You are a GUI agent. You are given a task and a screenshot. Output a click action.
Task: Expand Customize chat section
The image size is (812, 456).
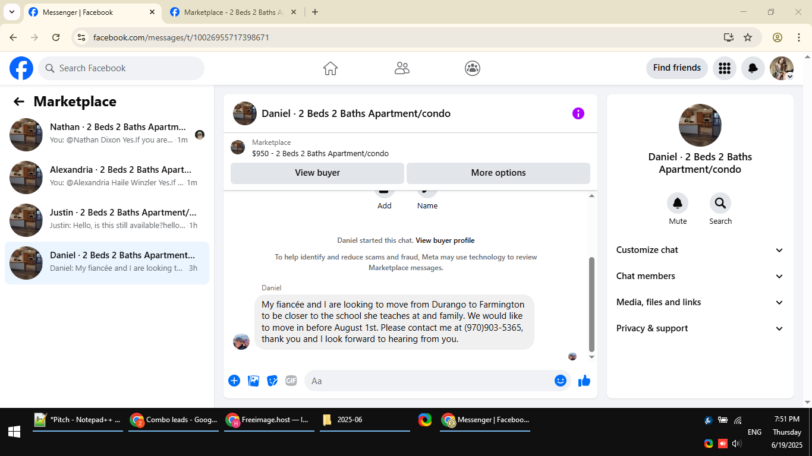click(x=700, y=250)
